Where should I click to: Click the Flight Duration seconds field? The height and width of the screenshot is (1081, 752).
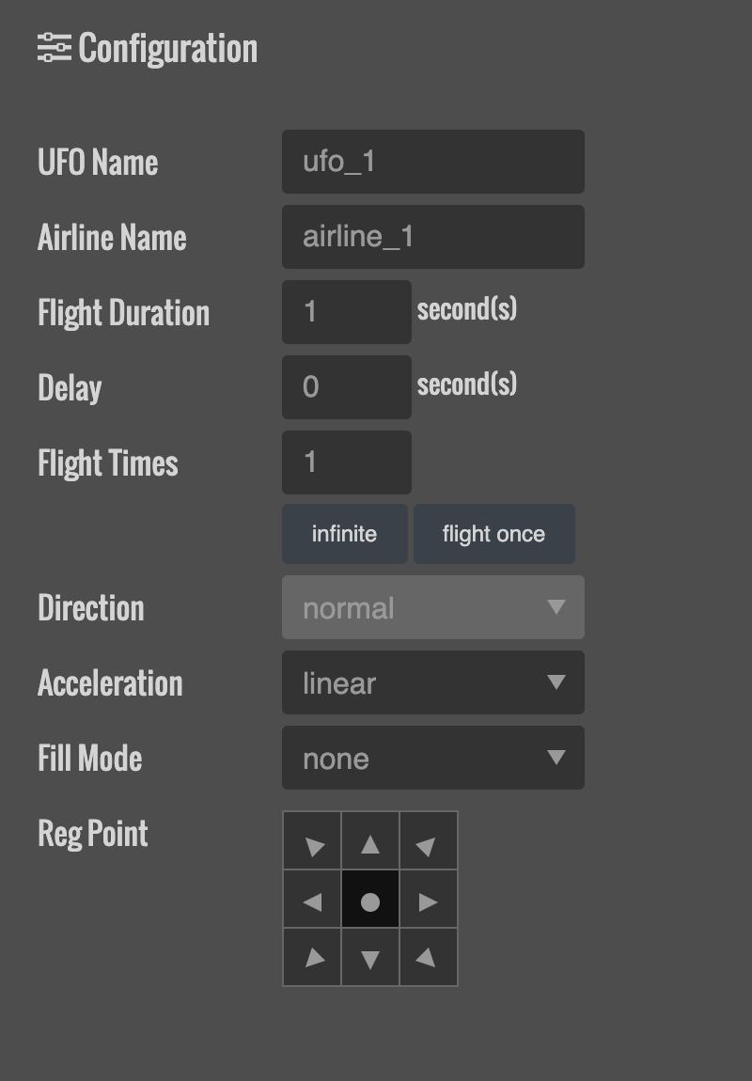(x=346, y=312)
